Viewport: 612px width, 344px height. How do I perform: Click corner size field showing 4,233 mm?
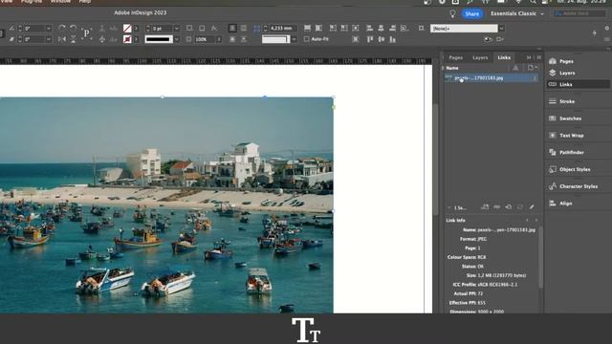(x=283, y=29)
